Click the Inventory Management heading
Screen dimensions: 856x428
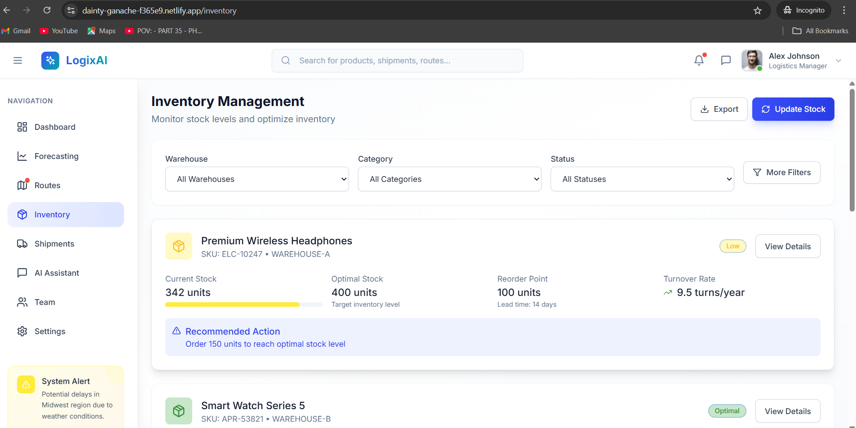click(228, 101)
